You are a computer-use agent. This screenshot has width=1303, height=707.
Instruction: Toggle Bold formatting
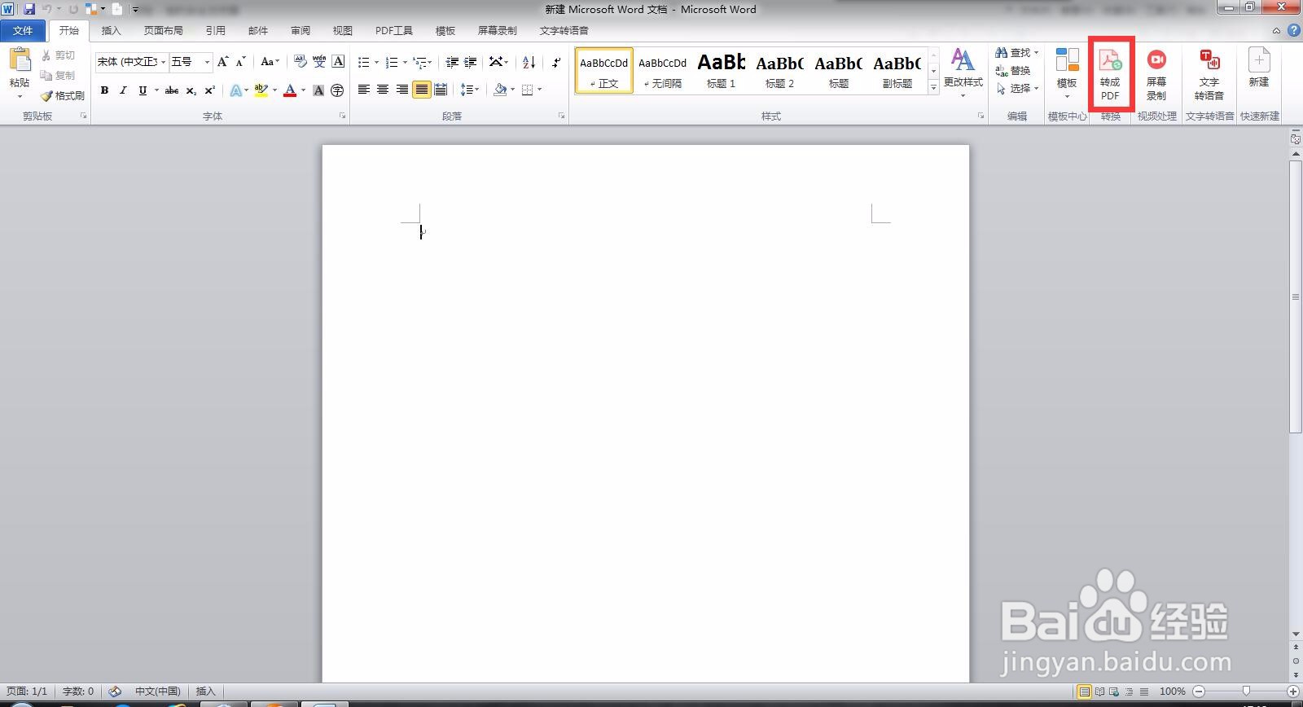[104, 90]
